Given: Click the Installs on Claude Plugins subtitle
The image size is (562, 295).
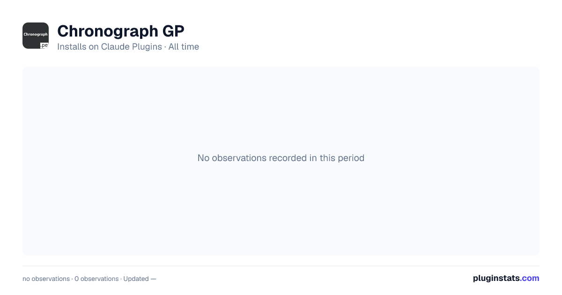Looking at the screenshot, I should pos(110,47).
